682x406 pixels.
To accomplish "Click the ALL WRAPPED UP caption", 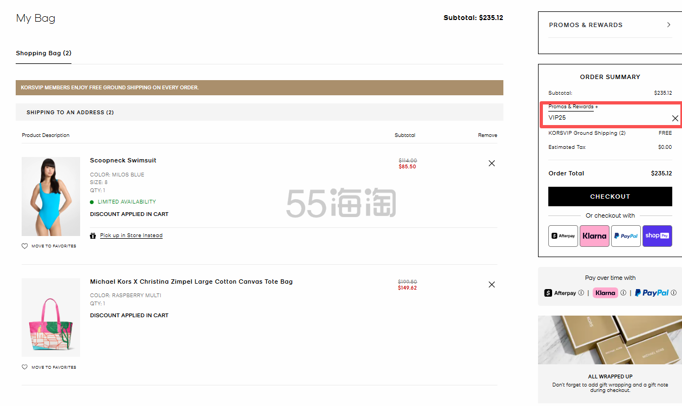I will pos(610,377).
